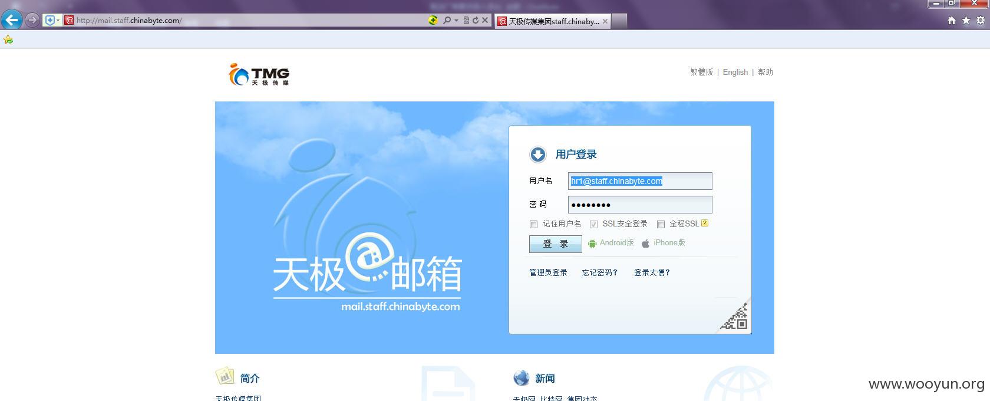Open the Favorites star icon at top right

pos(966,20)
